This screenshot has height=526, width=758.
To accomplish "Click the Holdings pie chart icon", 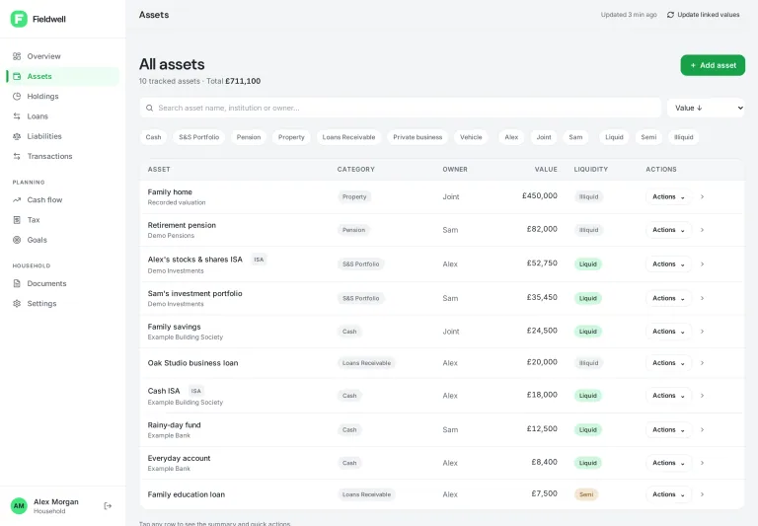I will point(17,96).
